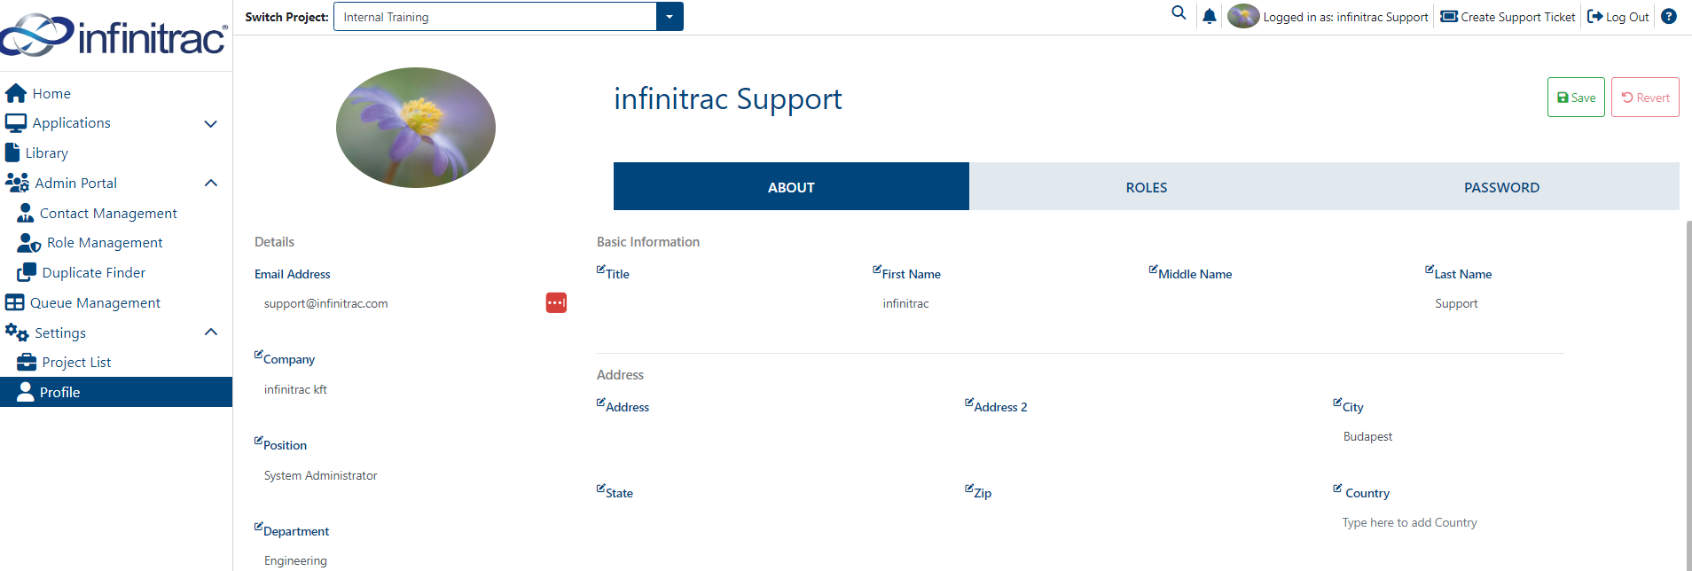Click the Revert button
Viewport: 1692px width, 571px height.
pos(1645,98)
